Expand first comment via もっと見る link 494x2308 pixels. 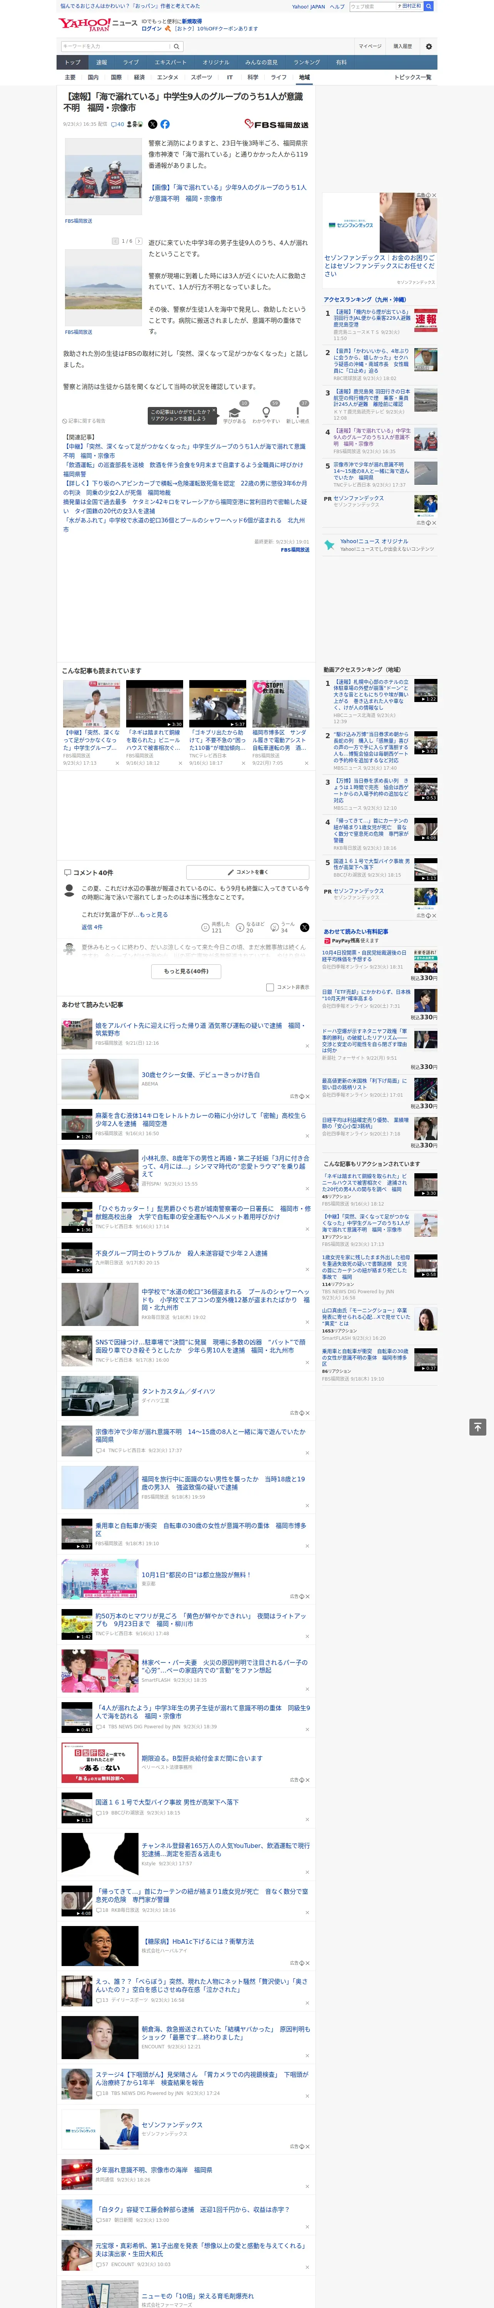153,915
